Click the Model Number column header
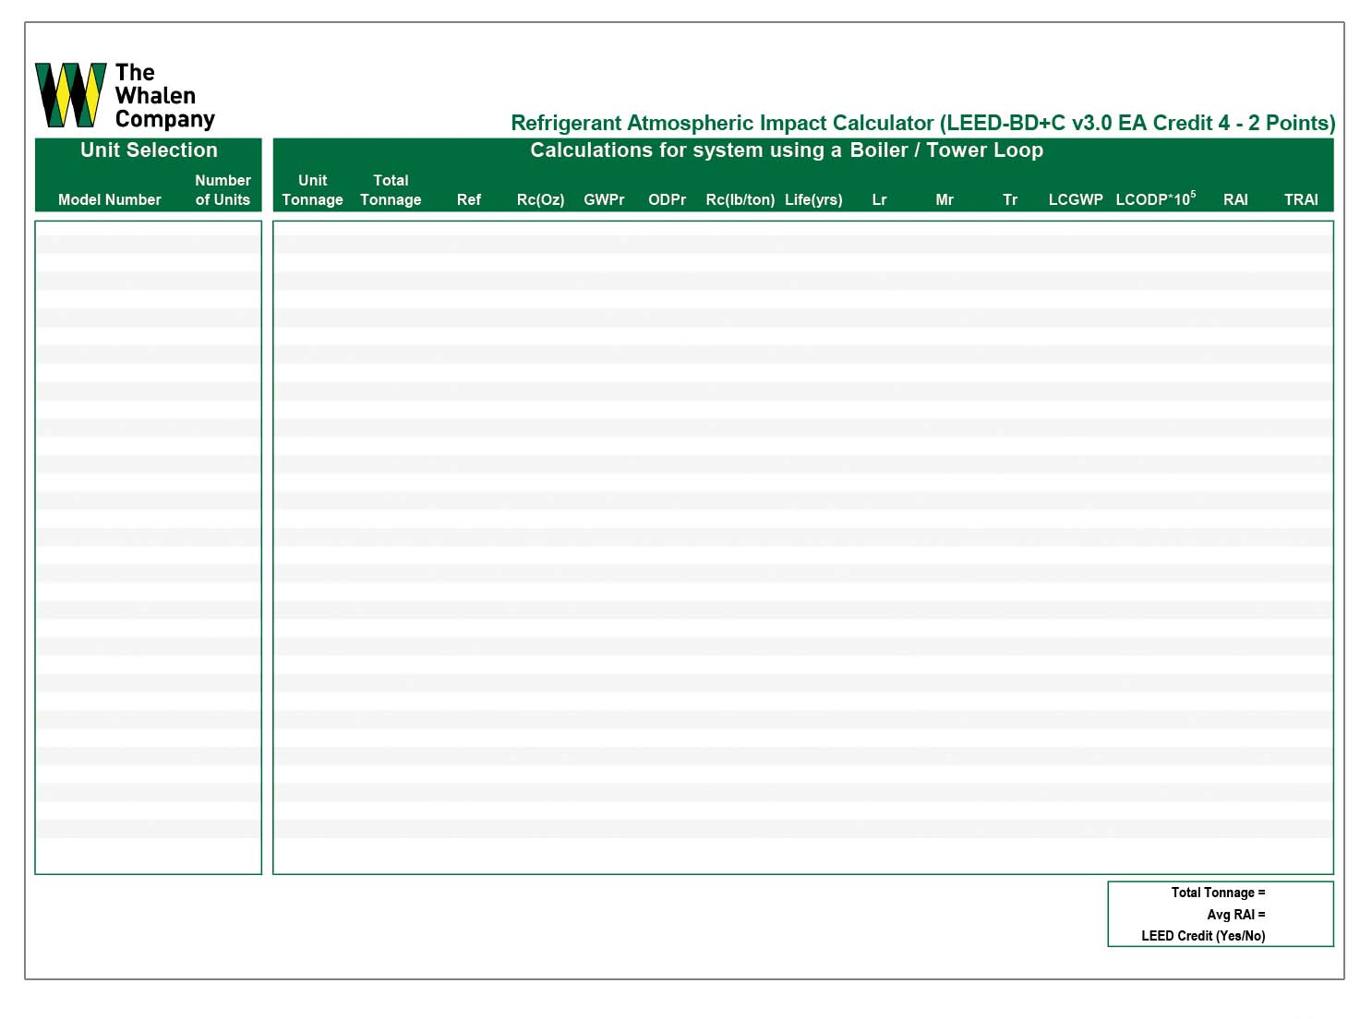The image size is (1372, 1019). point(109,199)
